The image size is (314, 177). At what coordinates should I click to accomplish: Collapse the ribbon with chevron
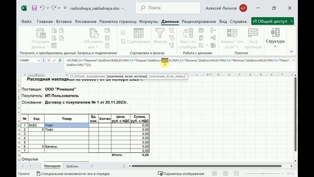291,52
